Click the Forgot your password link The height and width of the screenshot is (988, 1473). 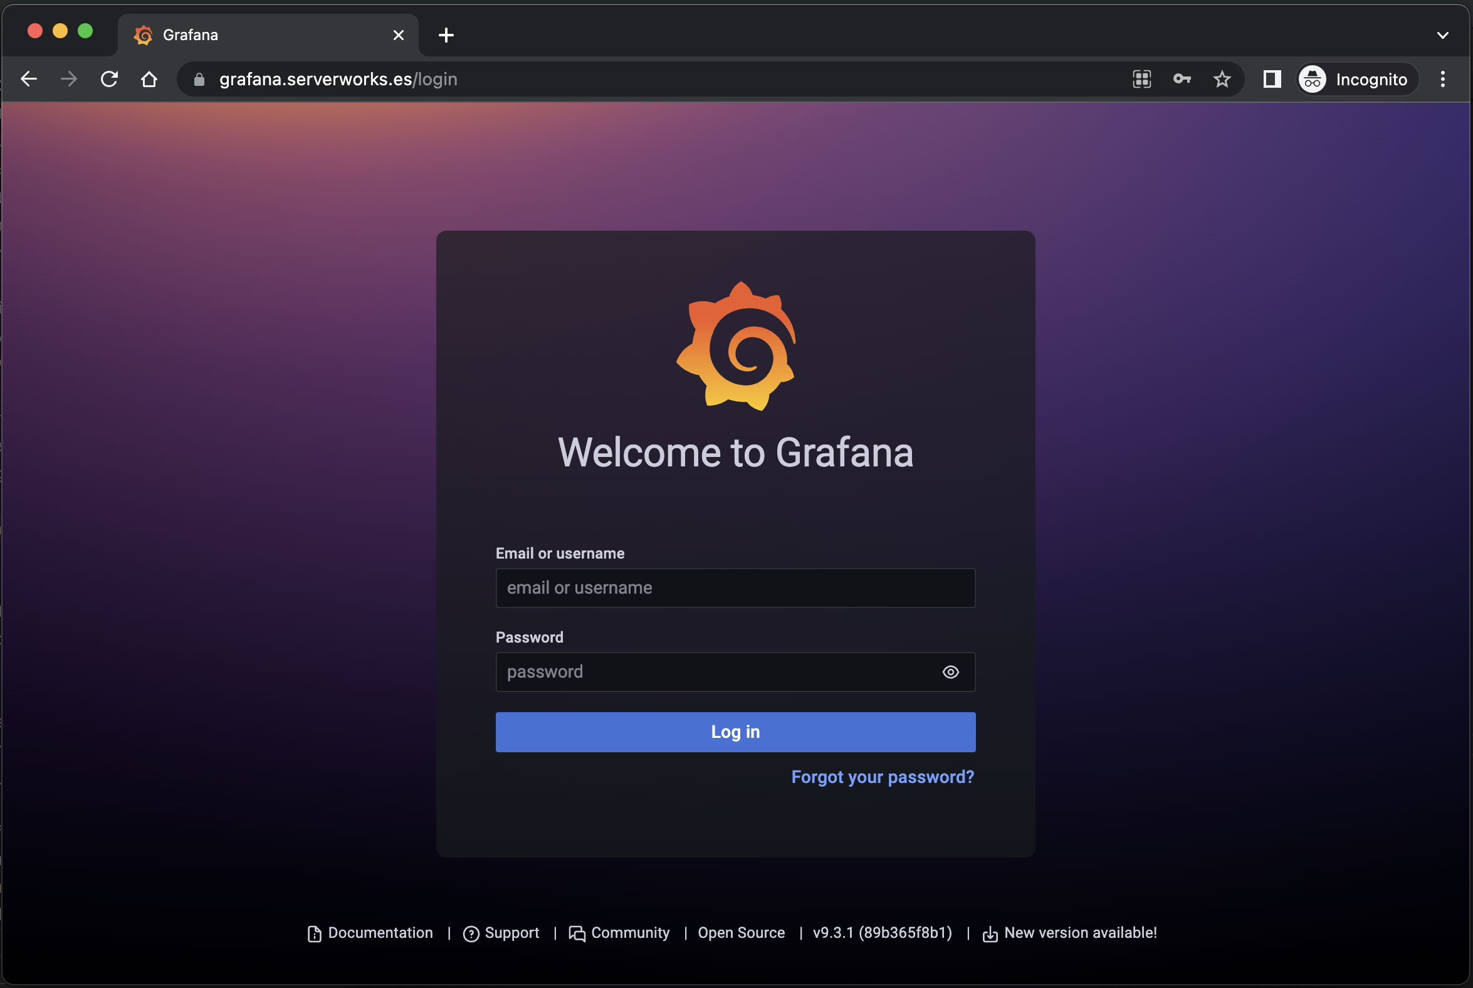(882, 777)
